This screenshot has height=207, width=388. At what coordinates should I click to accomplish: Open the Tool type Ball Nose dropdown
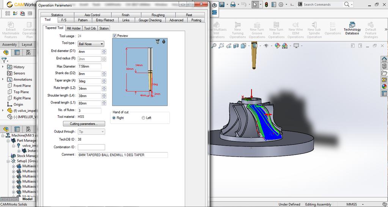click(x=91, y=44)
